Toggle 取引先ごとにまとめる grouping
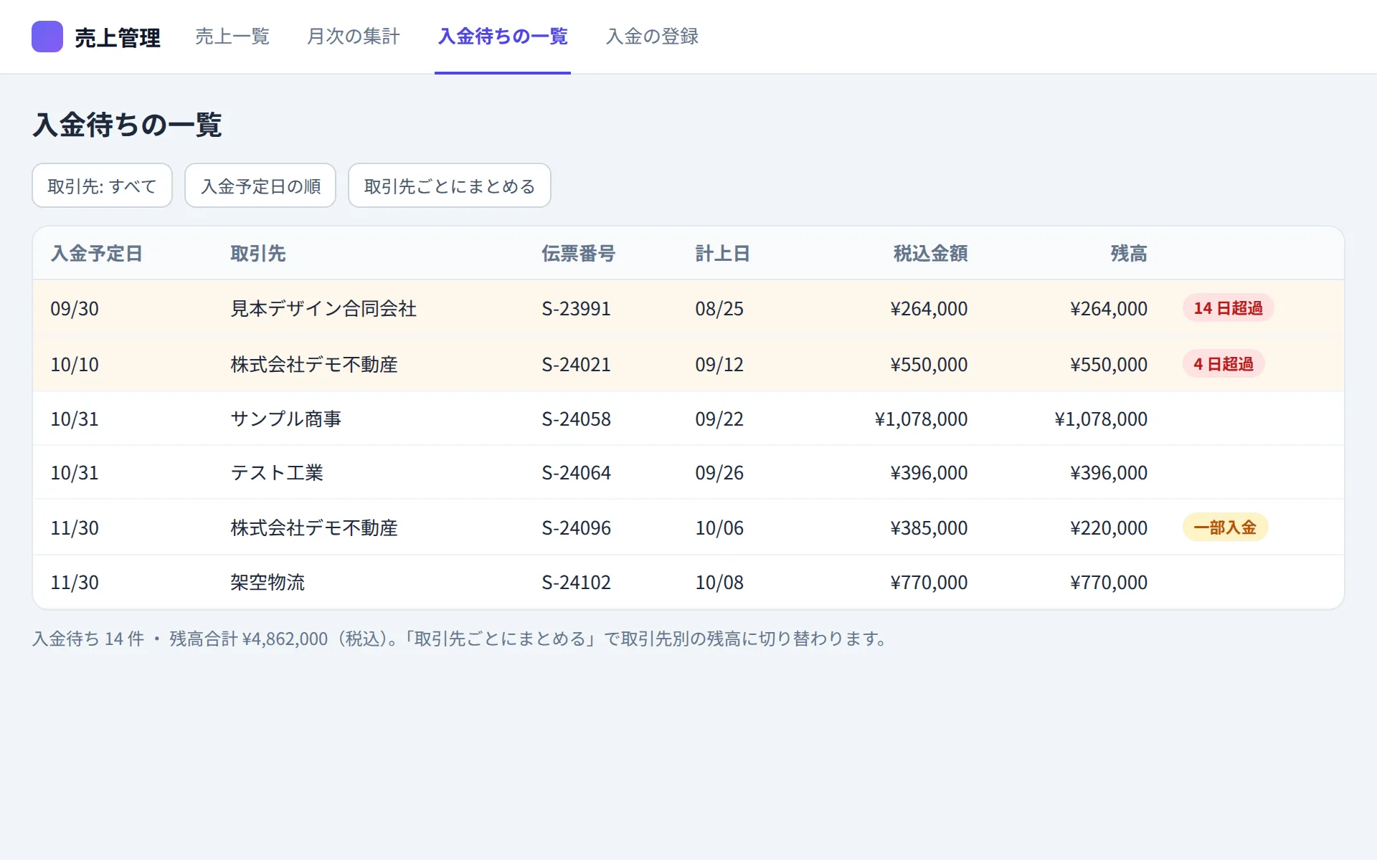This screenshot has width=1377, height=860. pyautogui.click(x=450, y=186)
